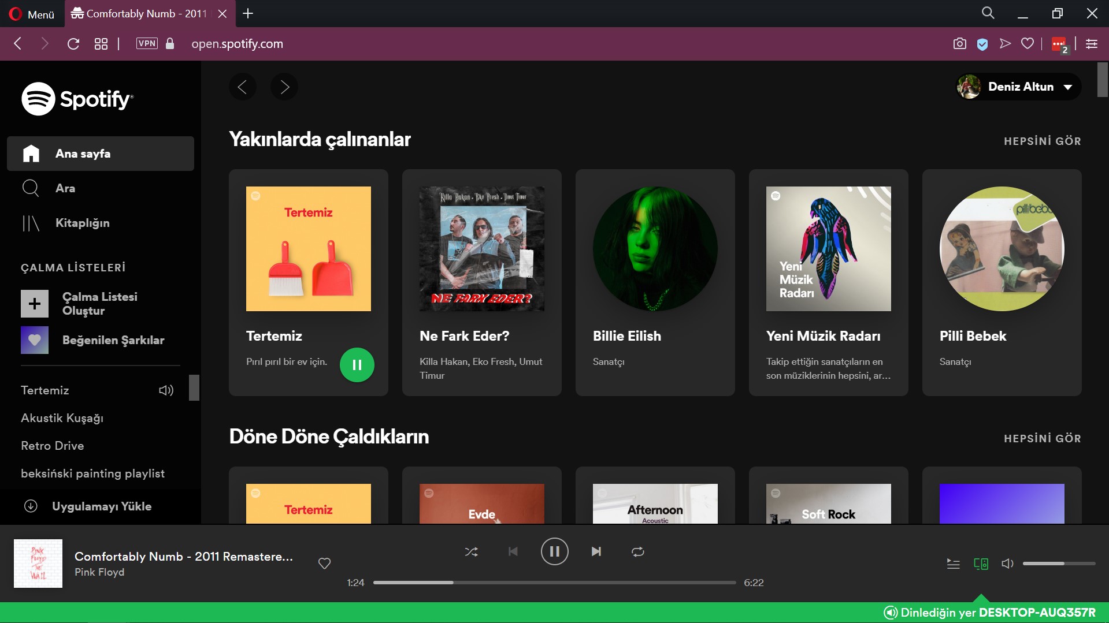Click the song progress bar

tap(554, 583)
